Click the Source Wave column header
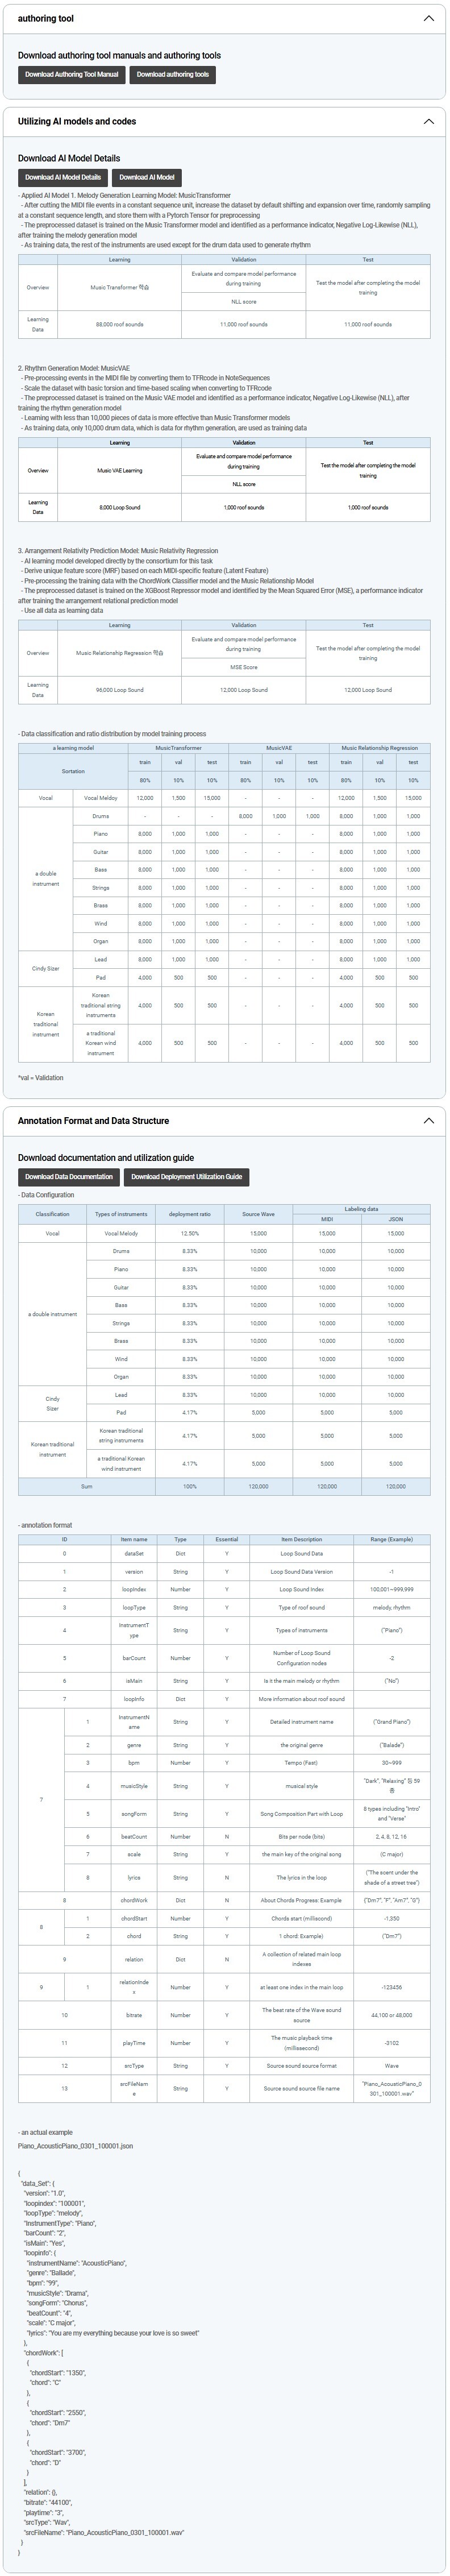 point(258,1214)
